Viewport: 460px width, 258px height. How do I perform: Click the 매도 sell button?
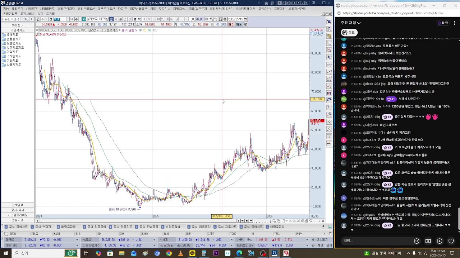239,24
